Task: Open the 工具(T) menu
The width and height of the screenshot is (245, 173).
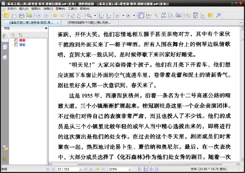Action: (73, 9)
